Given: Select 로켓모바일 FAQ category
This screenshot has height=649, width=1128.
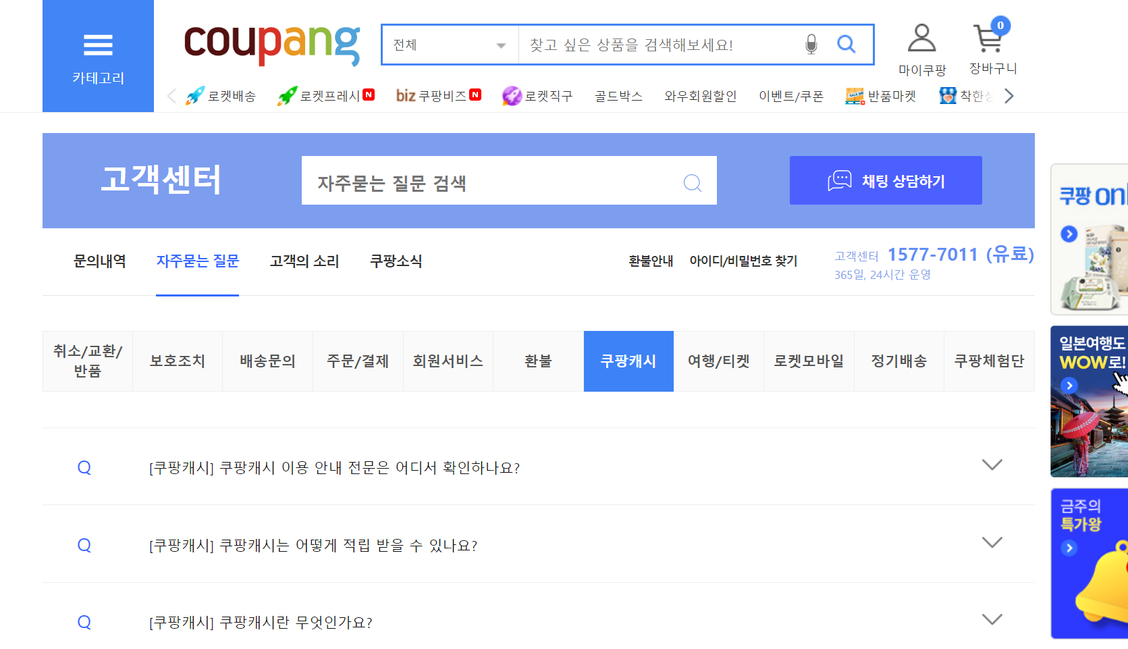Looking at the screenshot, I should [809, 361].
